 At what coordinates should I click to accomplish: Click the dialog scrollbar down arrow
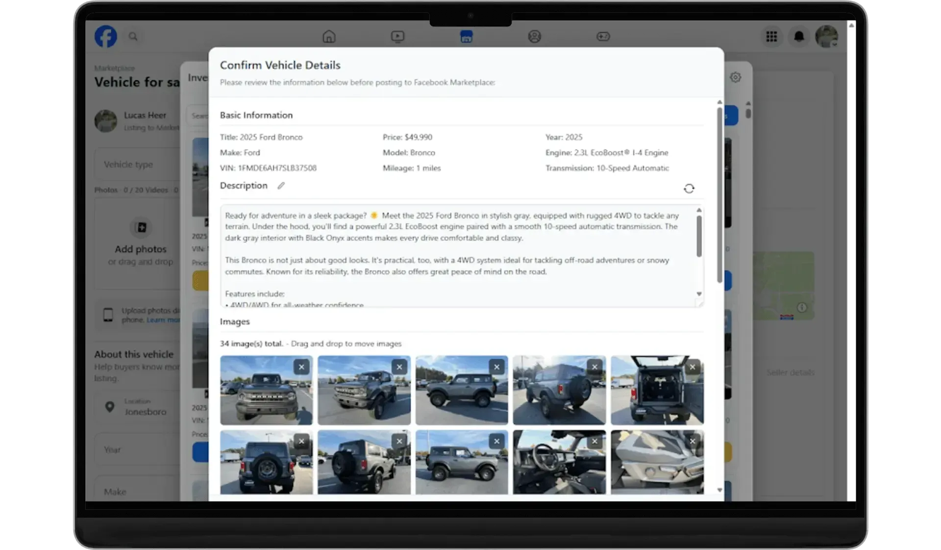tap(719, 490)
